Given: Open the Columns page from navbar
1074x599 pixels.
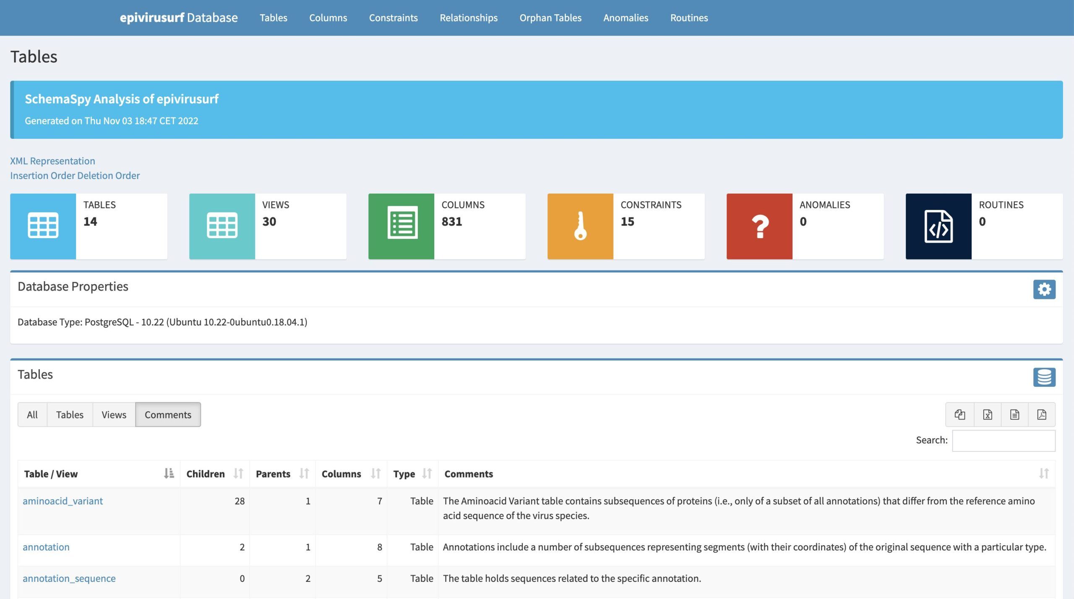Looking at the screenshot, I should pos(328,18).
